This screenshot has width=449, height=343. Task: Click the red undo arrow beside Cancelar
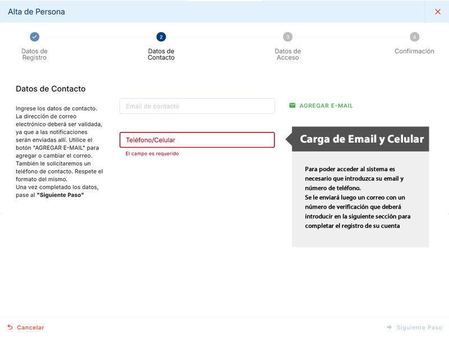click(10, 327)
